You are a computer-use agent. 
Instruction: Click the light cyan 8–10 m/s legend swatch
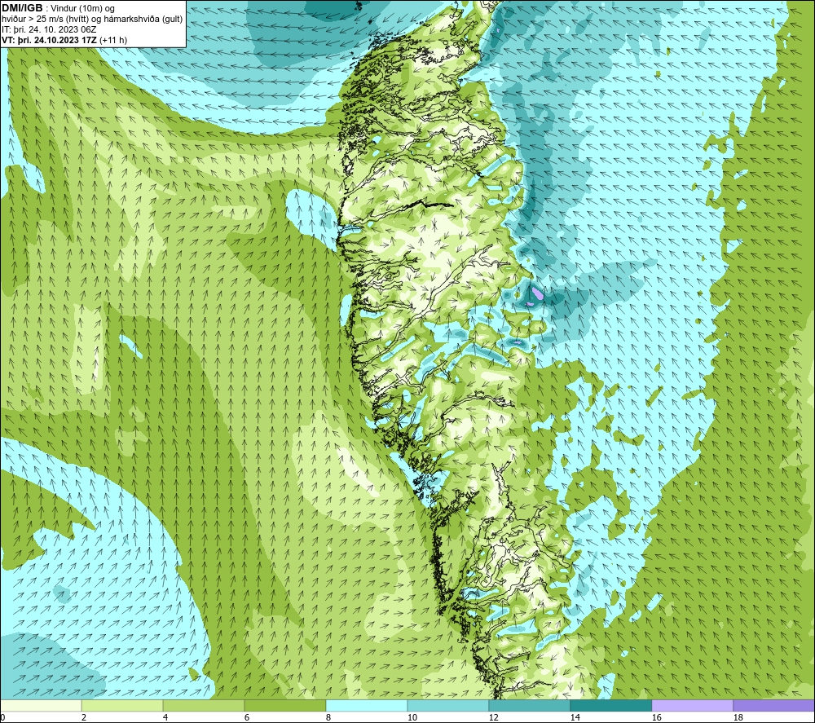367,705
